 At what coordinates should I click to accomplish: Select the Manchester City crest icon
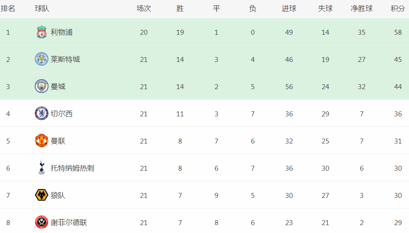[42, 86]
